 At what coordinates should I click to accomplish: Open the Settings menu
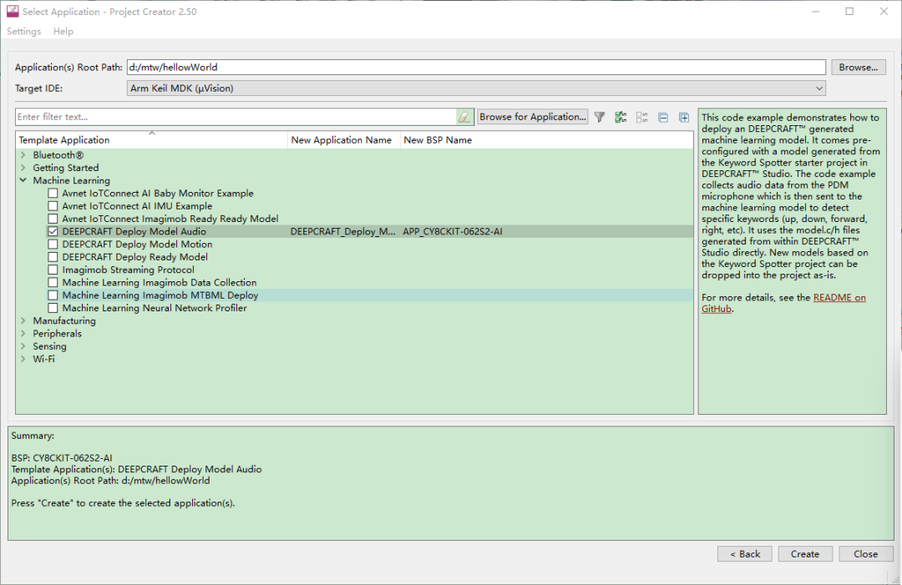point(24,32)
